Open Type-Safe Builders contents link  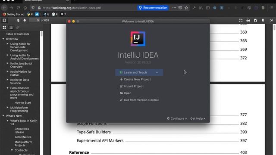tap(94, 132)
